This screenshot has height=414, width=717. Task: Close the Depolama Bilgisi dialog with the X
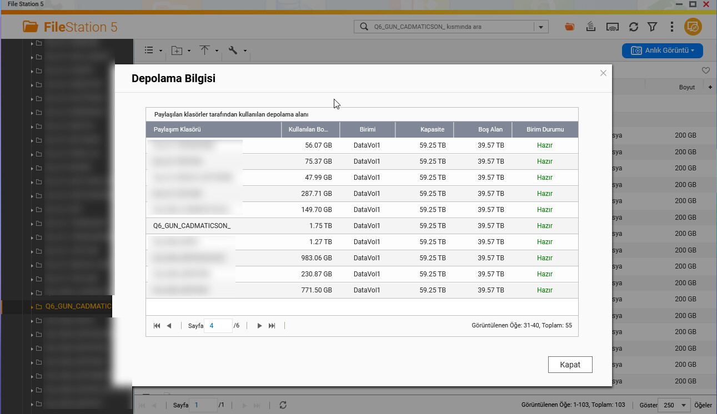point(603,73)
